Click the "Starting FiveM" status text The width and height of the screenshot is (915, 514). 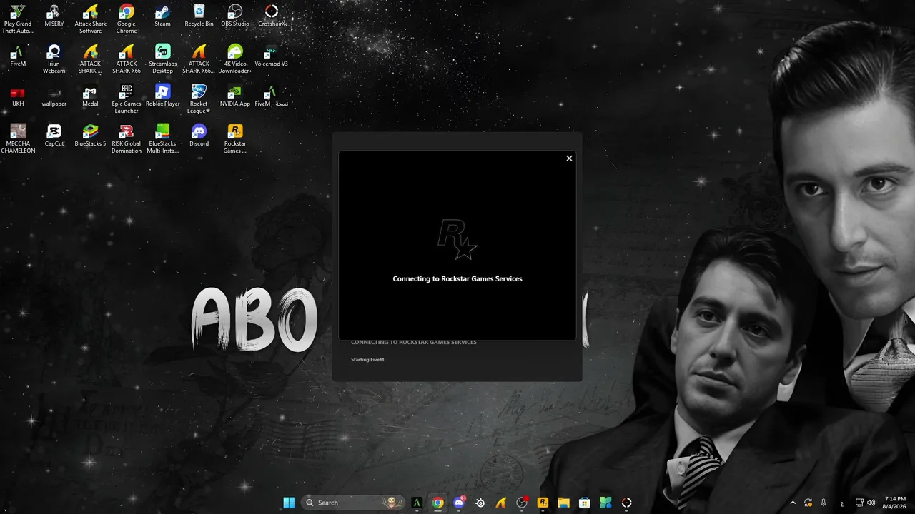coord(367,360)
